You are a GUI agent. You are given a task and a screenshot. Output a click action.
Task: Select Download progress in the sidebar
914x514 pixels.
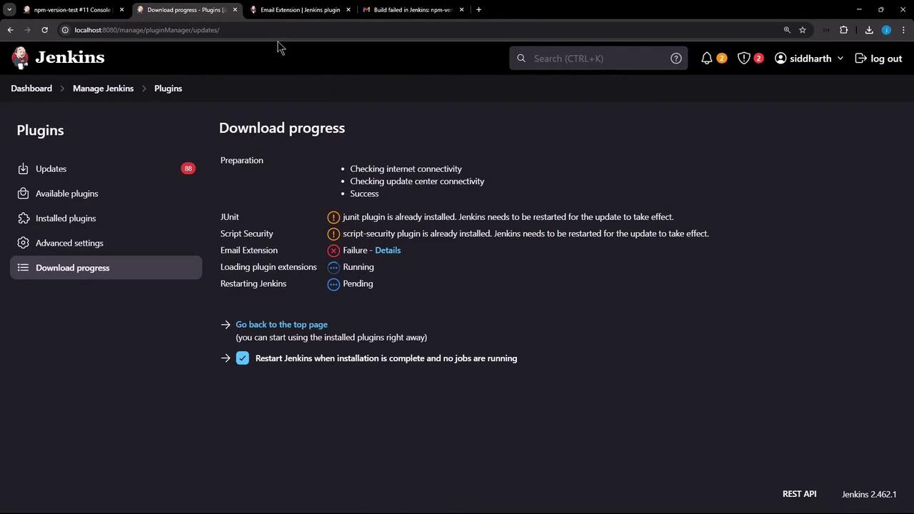click(x=106, y=268)
